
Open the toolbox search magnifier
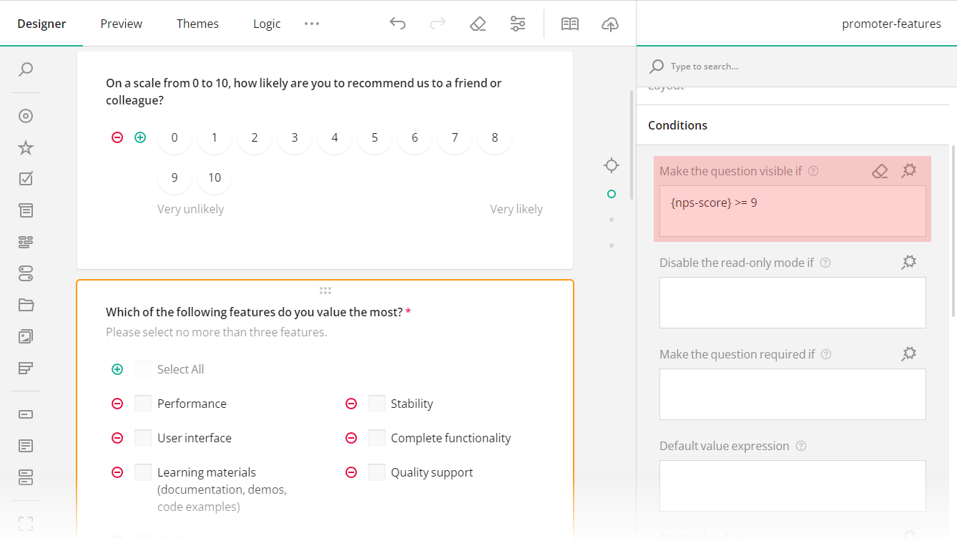click(x=25, y=69)
